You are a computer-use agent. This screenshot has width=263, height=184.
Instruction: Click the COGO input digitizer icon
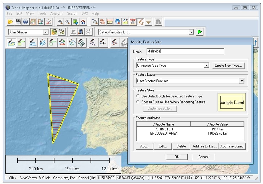click(x=62, y=43)
